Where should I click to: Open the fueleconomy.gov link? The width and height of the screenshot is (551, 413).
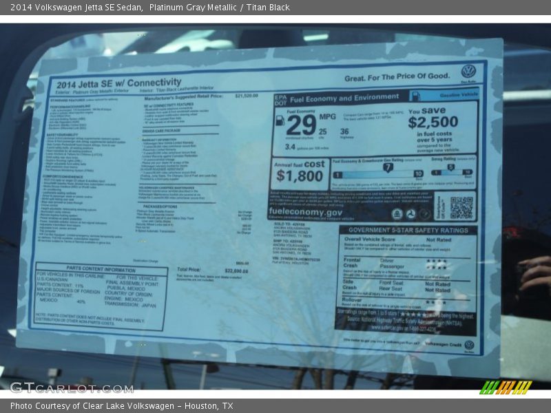coord(305,212)
